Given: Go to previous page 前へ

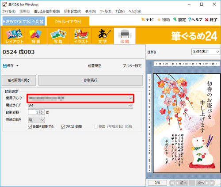Looking at the screenshot, I should (182, 183).
